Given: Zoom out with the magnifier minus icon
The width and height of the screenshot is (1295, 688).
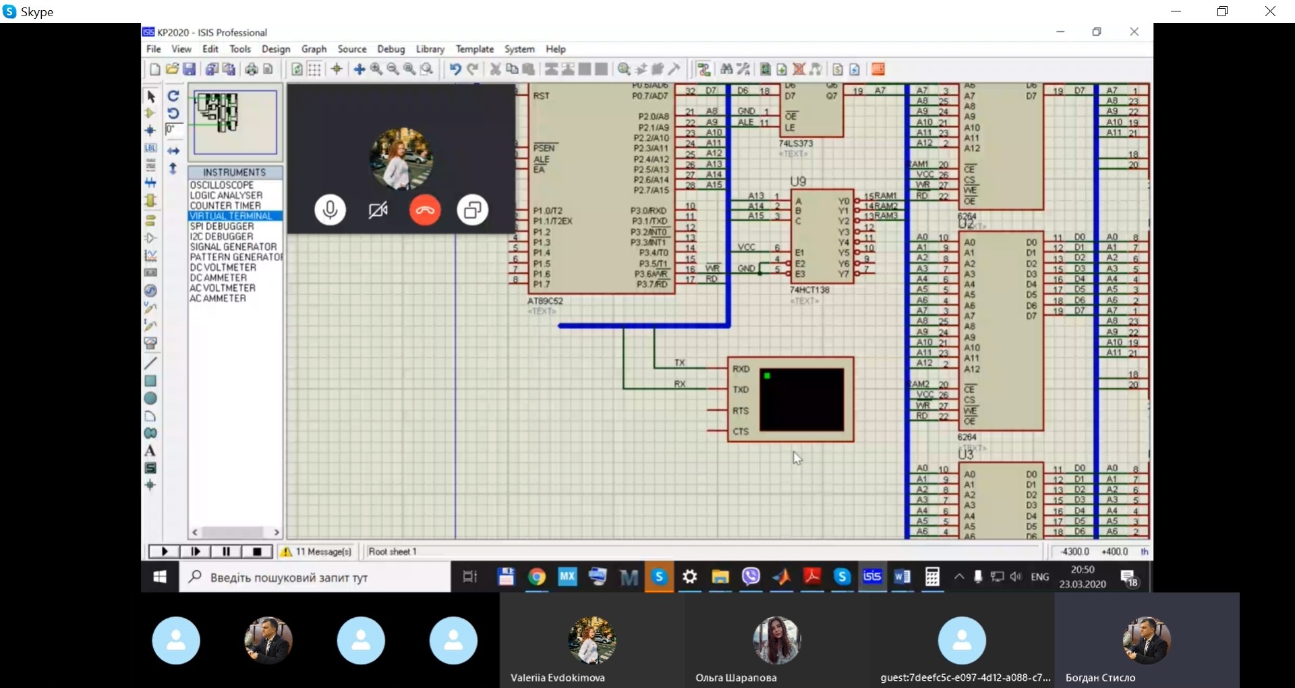Looking at the screenshot, I should tap(393, 69).
